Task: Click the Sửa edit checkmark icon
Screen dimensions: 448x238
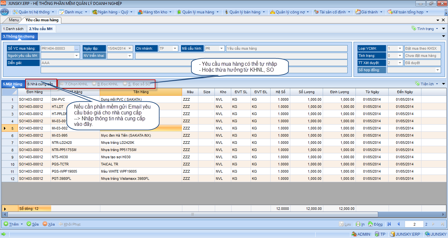Action: click(29, 224)
